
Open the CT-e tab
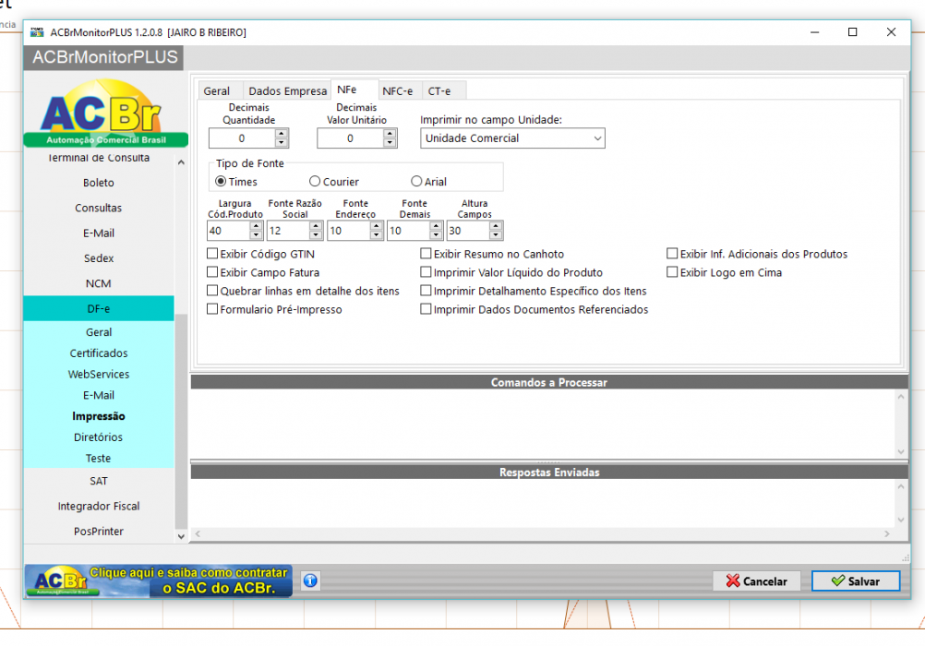coord(439,90)
